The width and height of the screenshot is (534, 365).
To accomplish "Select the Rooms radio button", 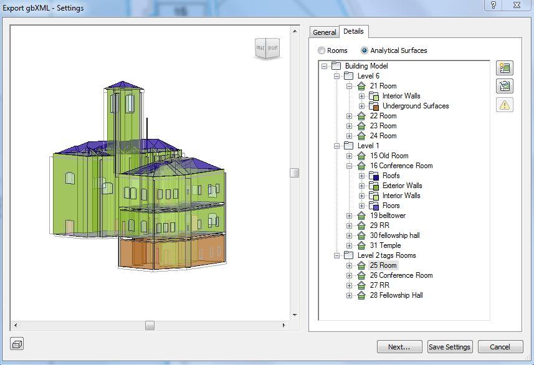I will click(321, 50).
